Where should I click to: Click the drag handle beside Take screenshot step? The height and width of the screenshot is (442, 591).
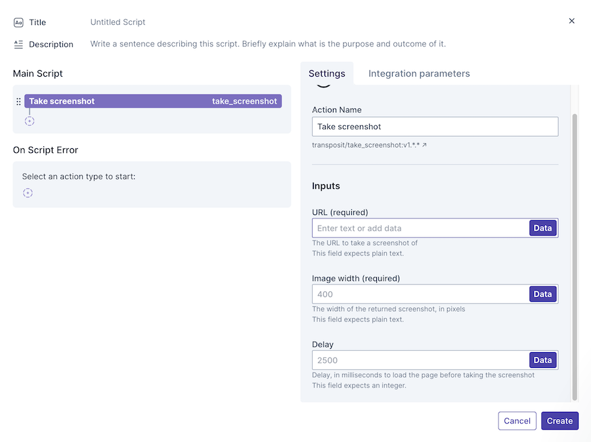tap(18, 102)
